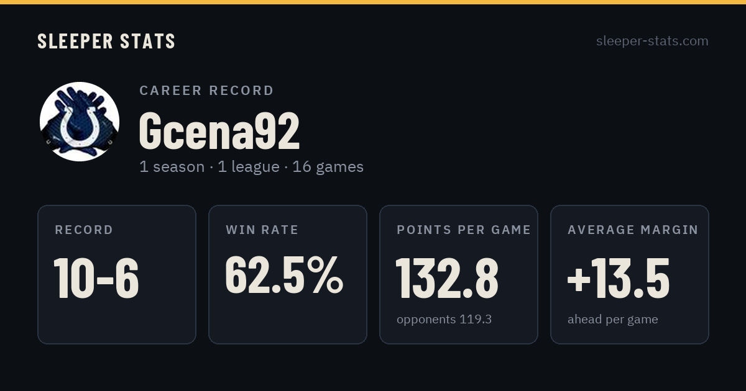Select the Win Rate stat card
This screenshot has height=391, width=746.
coord(288,274)
